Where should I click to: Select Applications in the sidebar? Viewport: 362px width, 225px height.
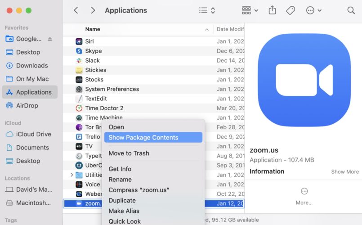[30, 92]
